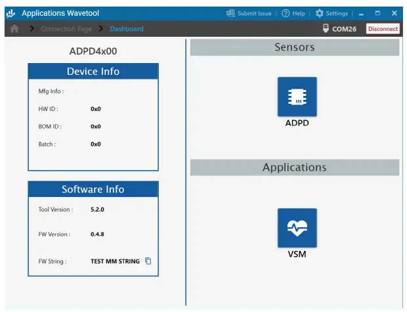Open the ADPD sensor chip icon
The width and height of the screenshot is (407, 312).
click(x=297, y=97)
